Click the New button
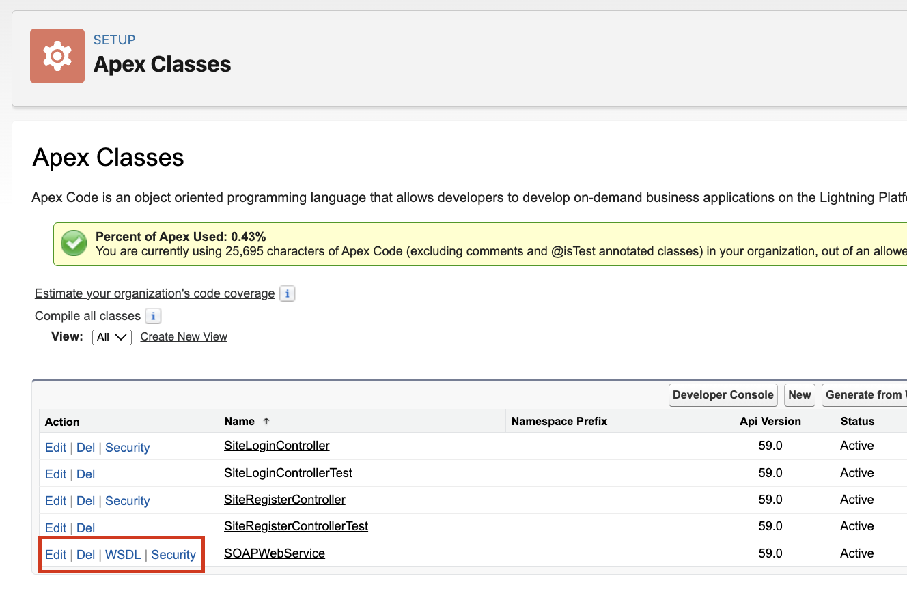907x591 pixels. coord(800,394)
